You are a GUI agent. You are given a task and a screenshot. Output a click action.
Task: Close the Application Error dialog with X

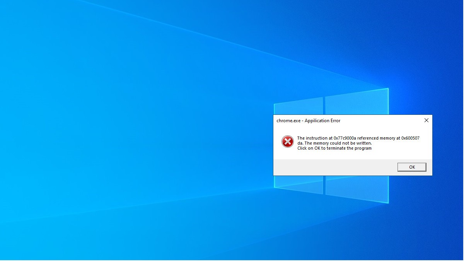(x=426, y=120)
